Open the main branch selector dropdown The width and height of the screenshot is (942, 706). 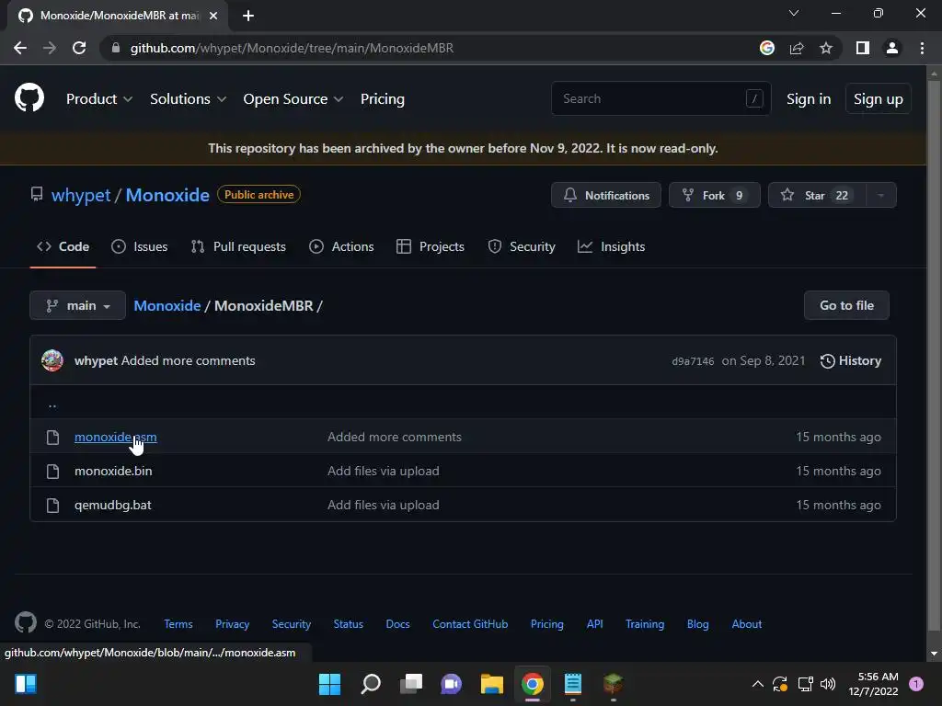point(77,305)
